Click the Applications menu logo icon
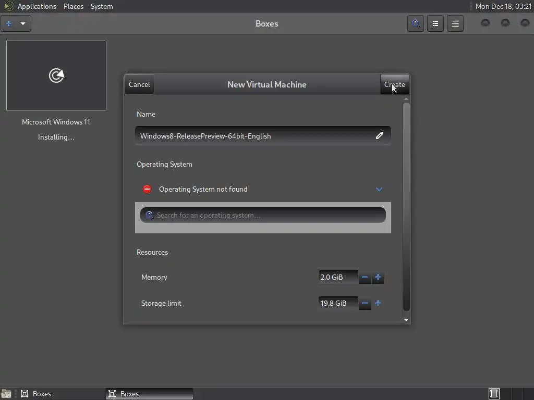 tap(8, 6)
